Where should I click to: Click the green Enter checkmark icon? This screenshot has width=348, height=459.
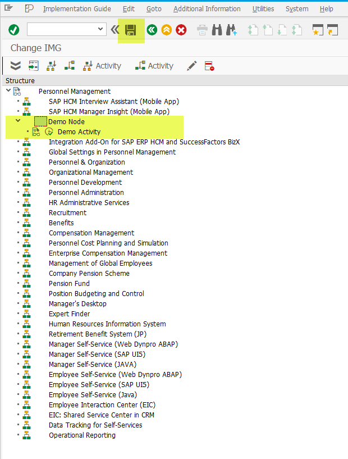point(13,30)
